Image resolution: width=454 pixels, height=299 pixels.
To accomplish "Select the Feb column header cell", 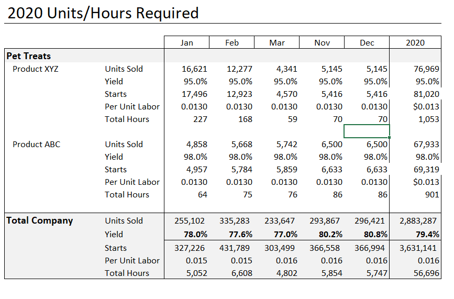I will [232, 42].
